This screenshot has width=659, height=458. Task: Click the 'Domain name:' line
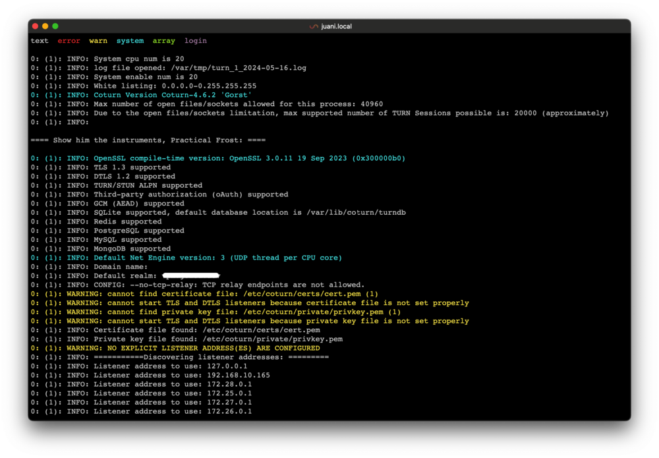pos(90,267)
